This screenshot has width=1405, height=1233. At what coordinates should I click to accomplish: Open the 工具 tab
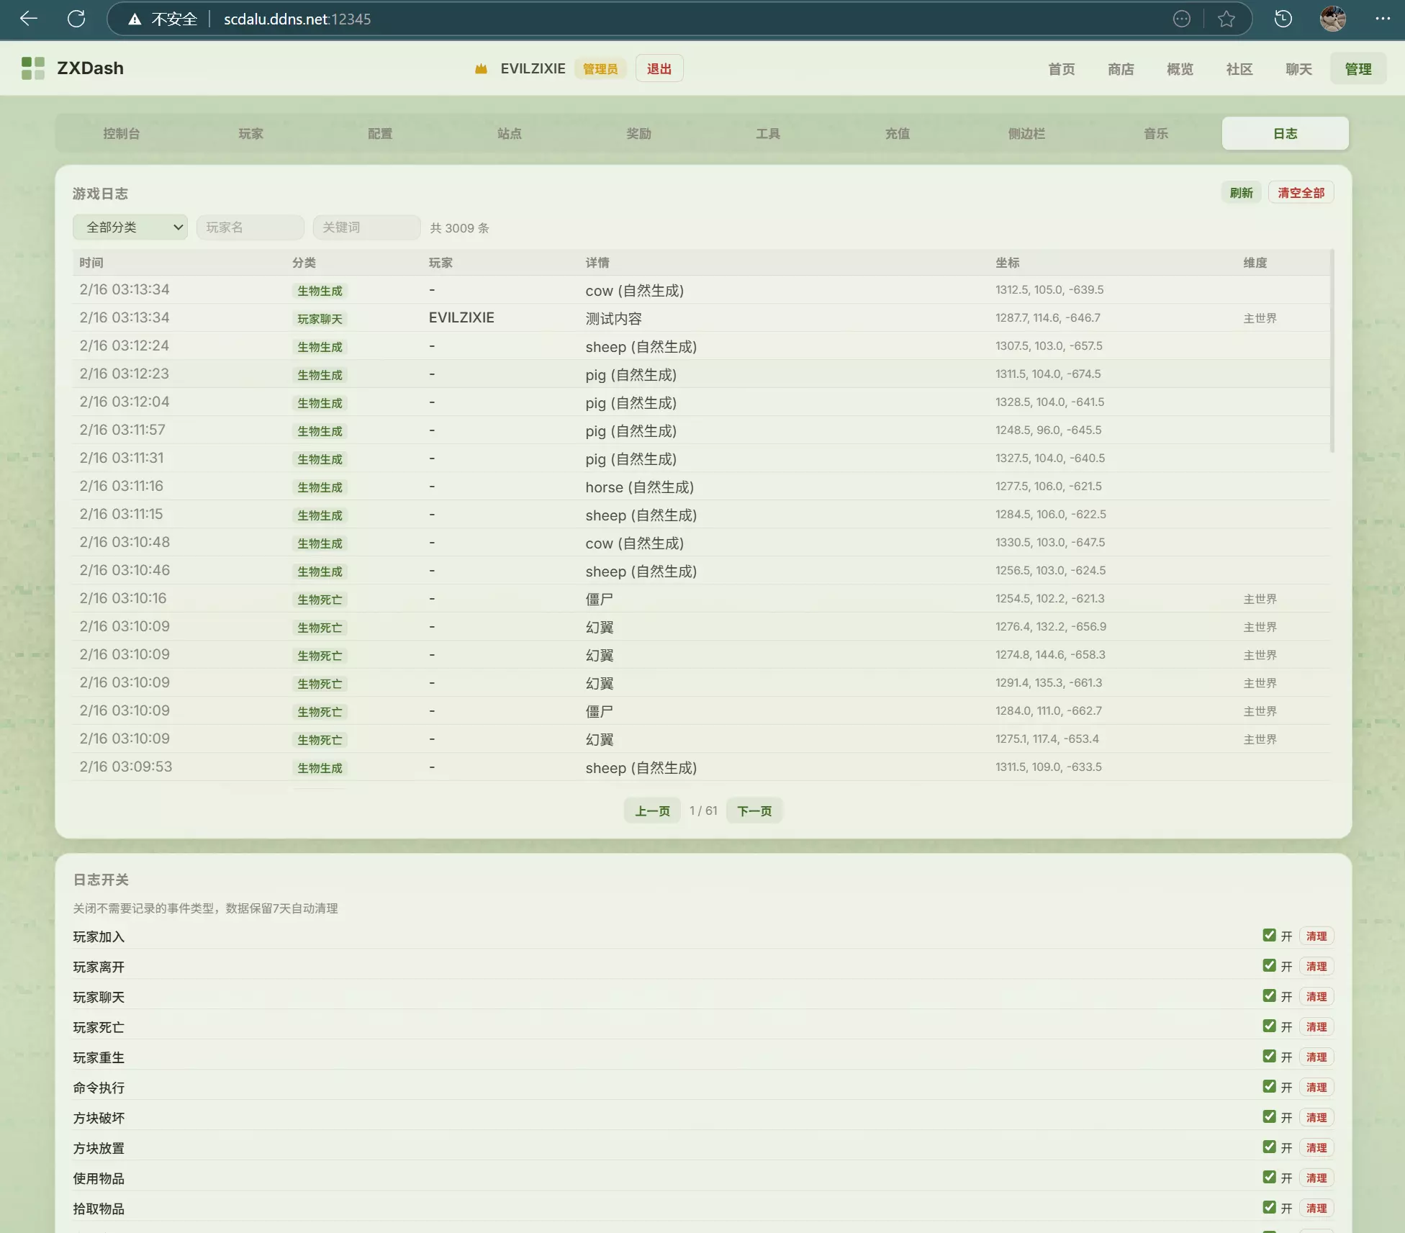coord(768,133)
